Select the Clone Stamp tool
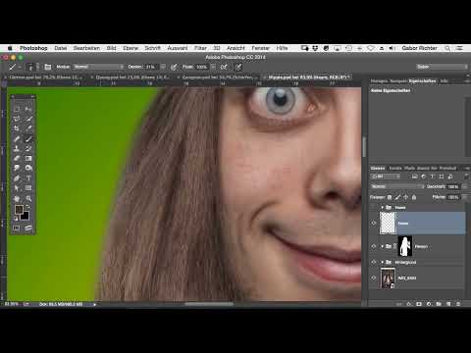 tap(17, 149)
